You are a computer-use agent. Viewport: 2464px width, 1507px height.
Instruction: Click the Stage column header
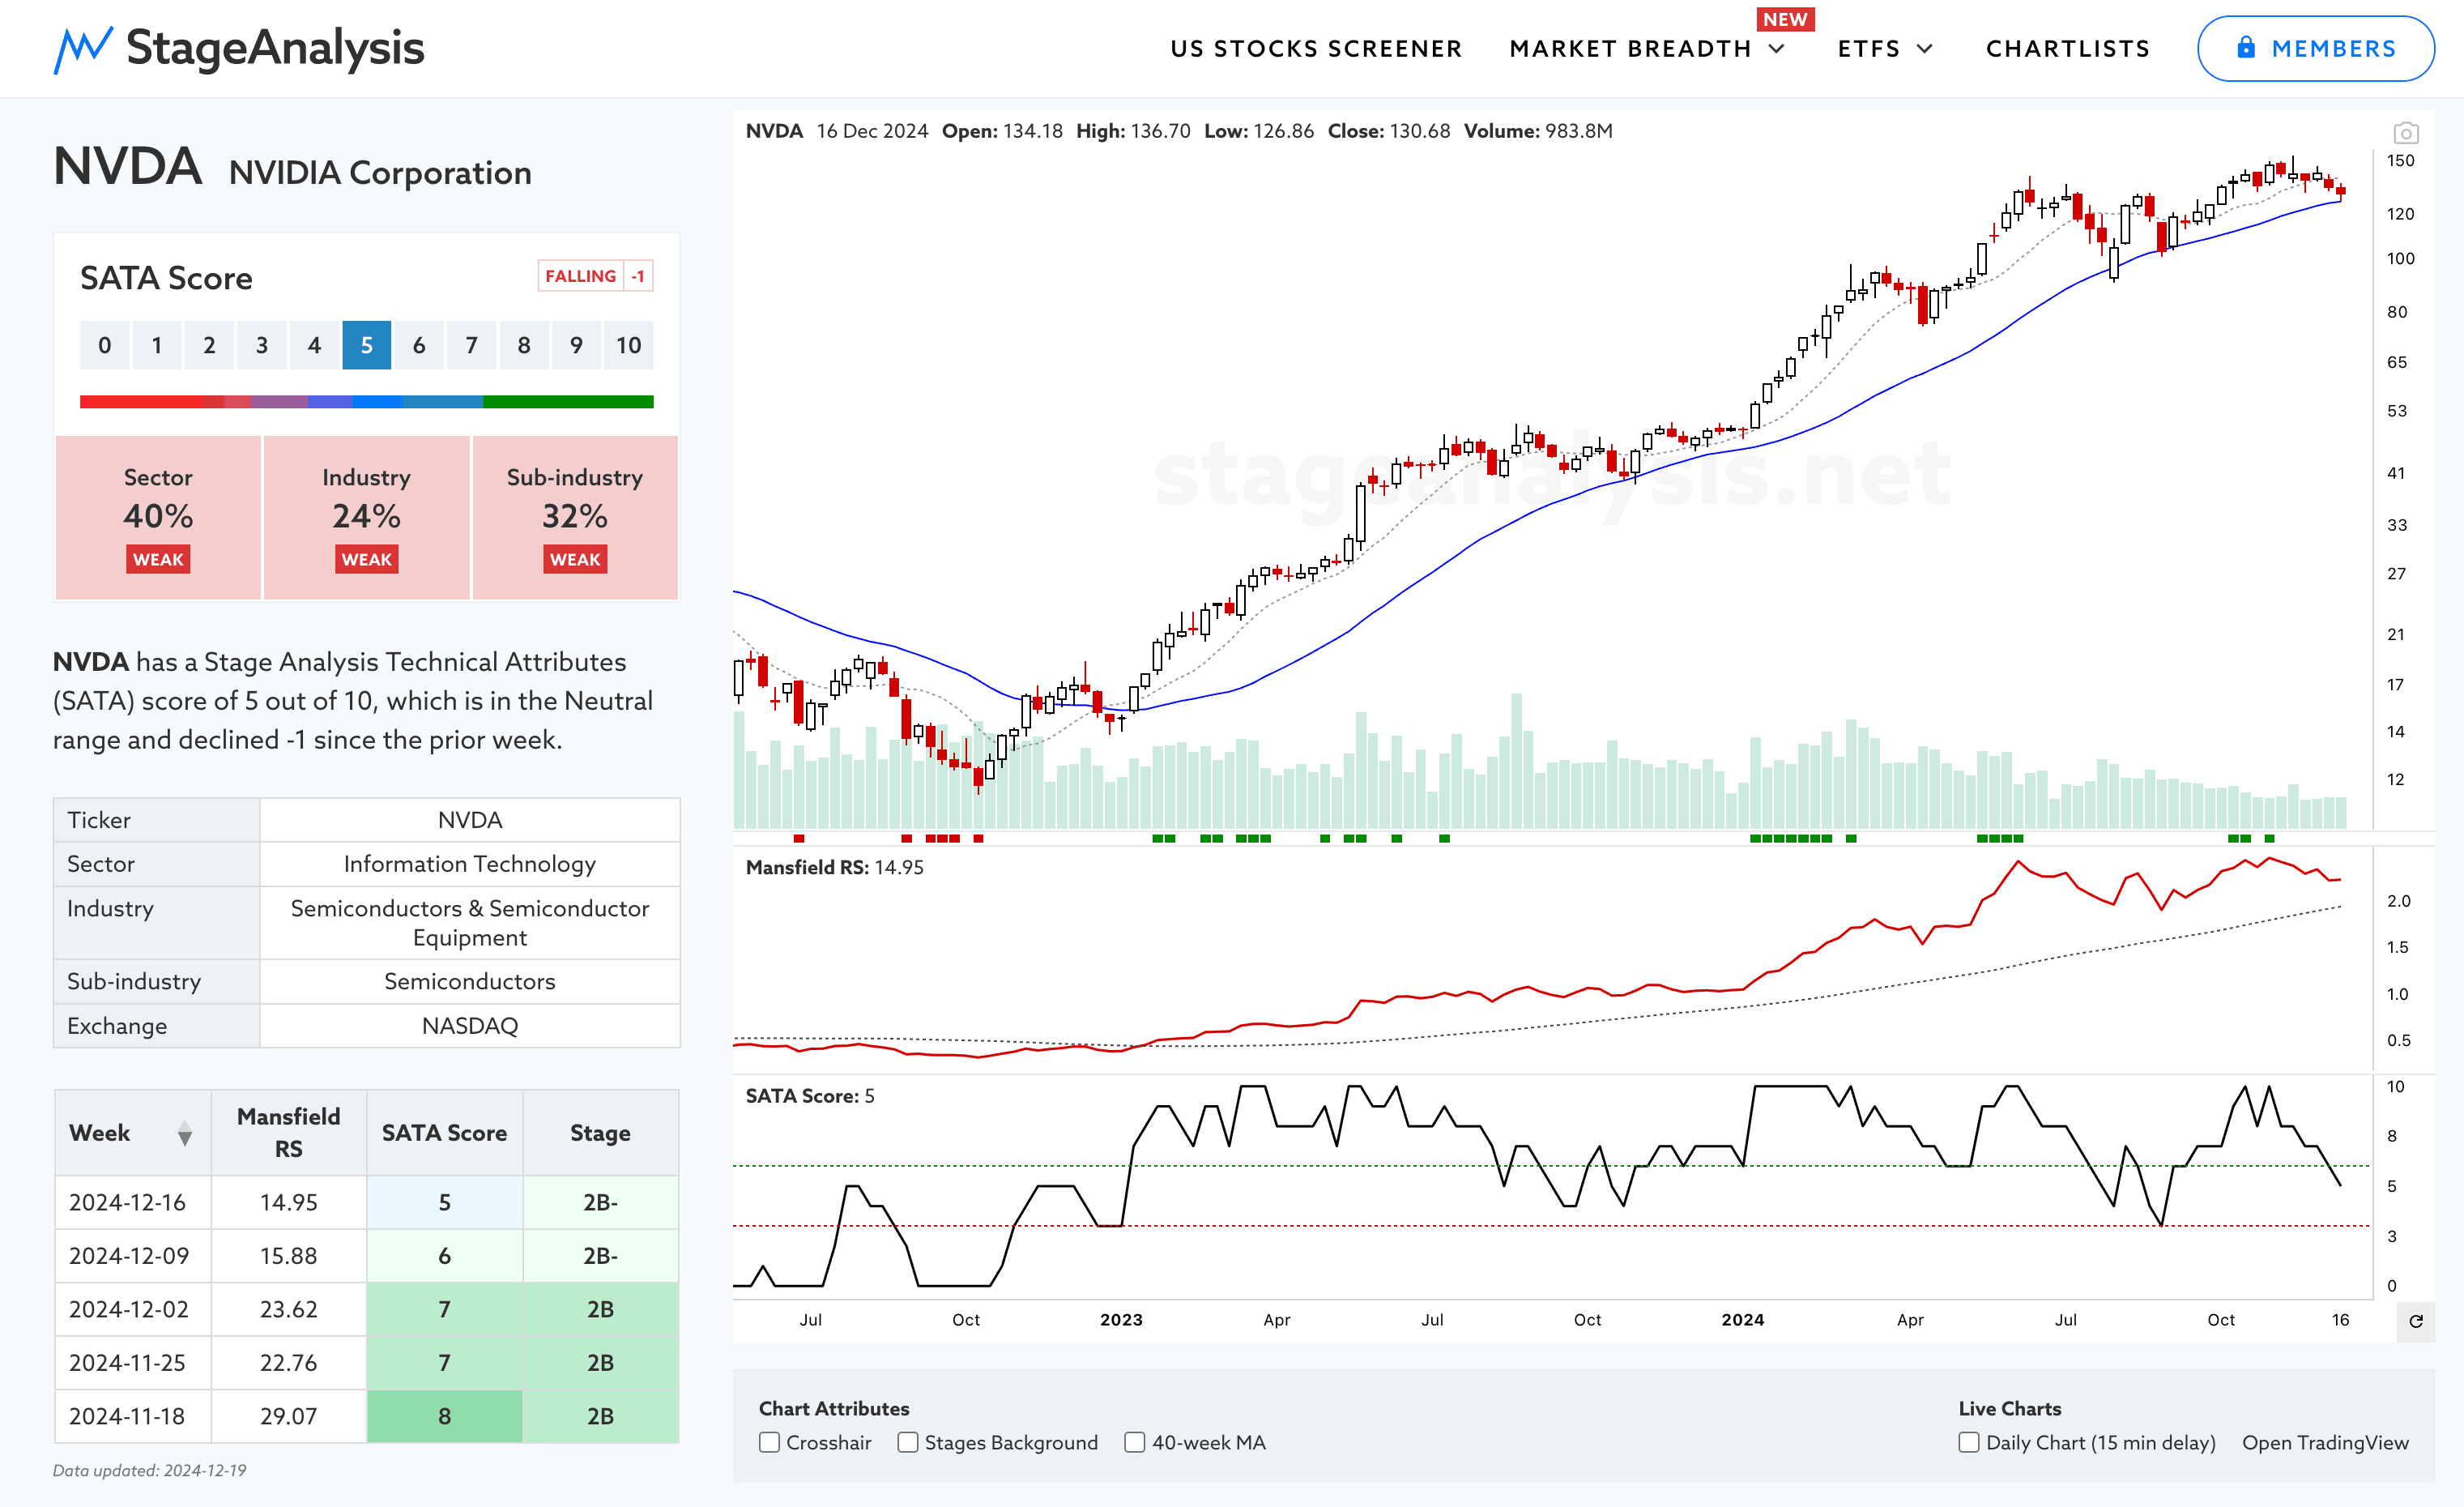pyautogui.click(x=600, y=1132)
